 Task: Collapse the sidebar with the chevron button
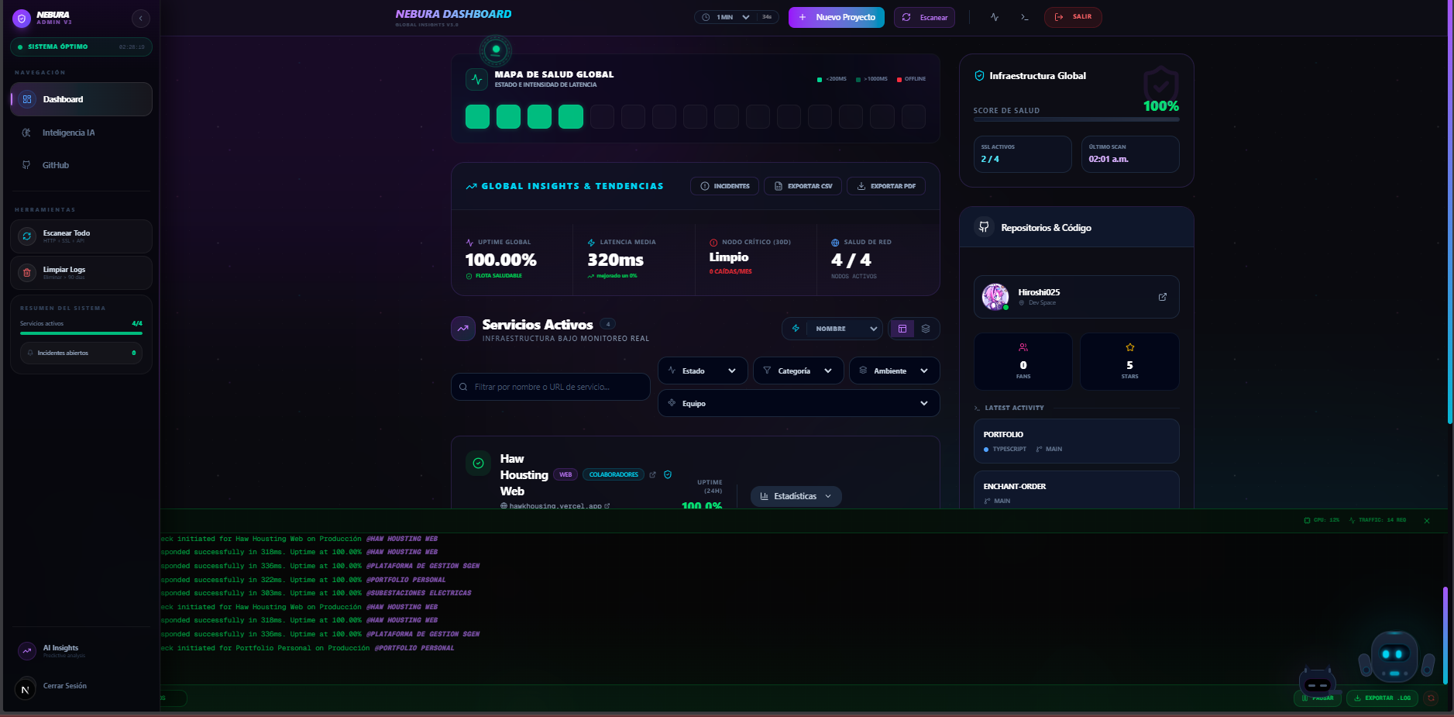point(140,18)
